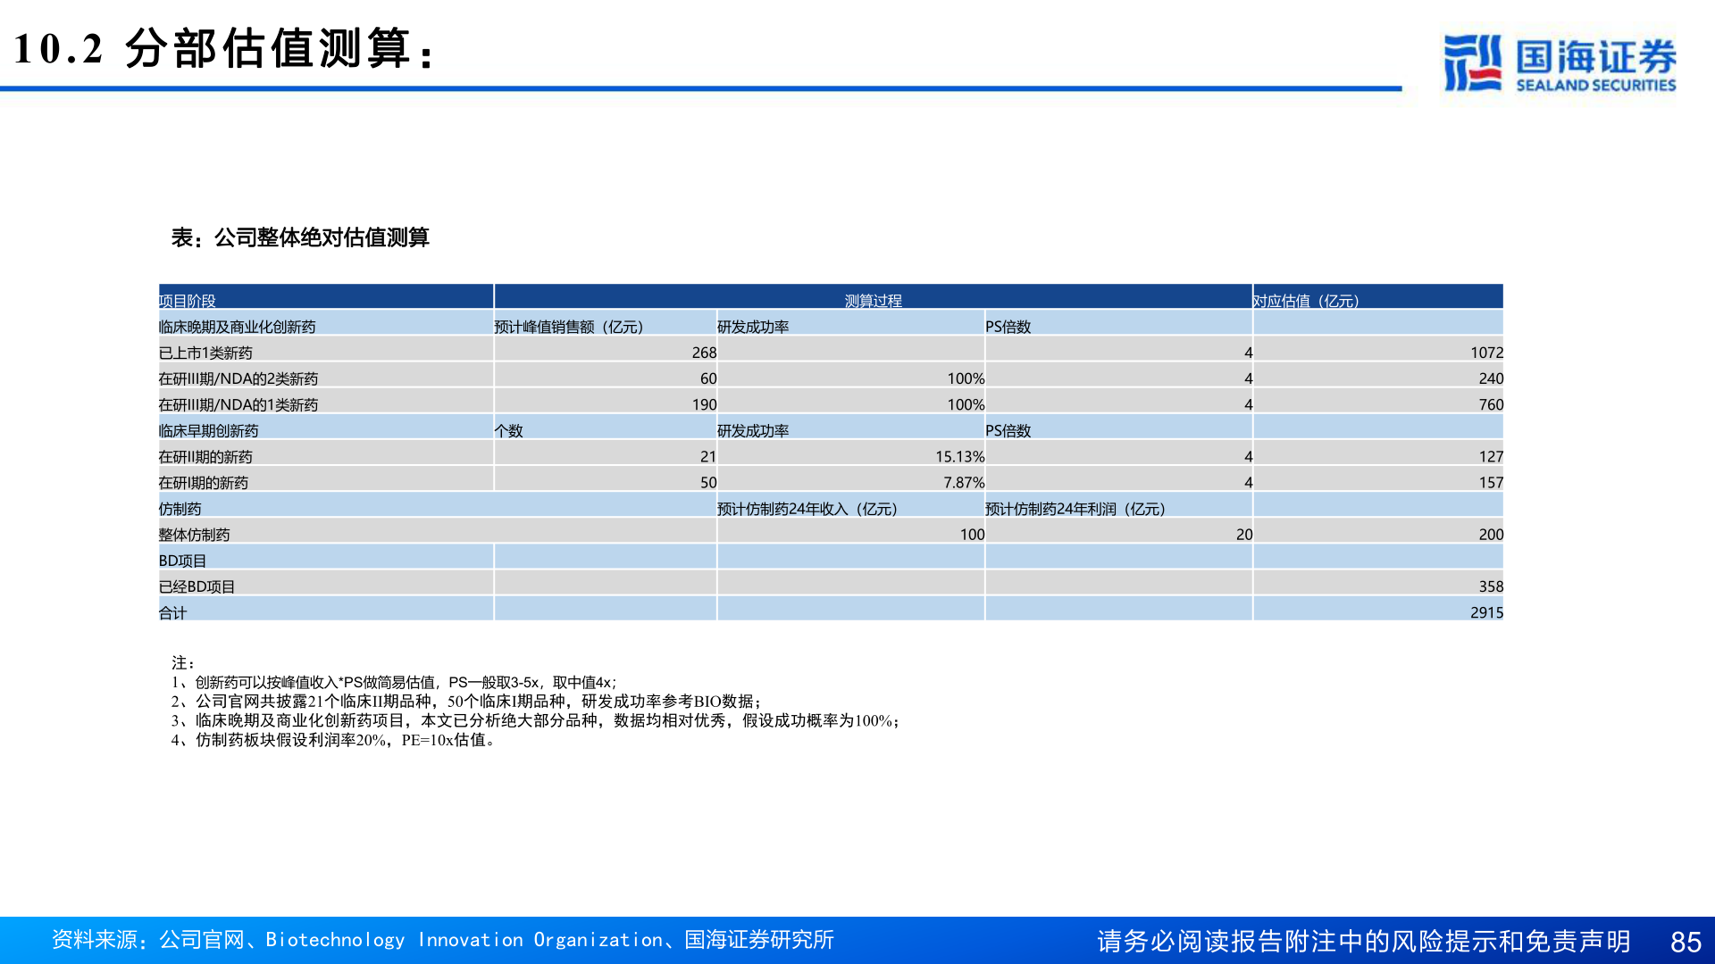Click note 3 about 假设成功概率为100%
This screenshot has width=1715, height=964.
click(535, 720)
